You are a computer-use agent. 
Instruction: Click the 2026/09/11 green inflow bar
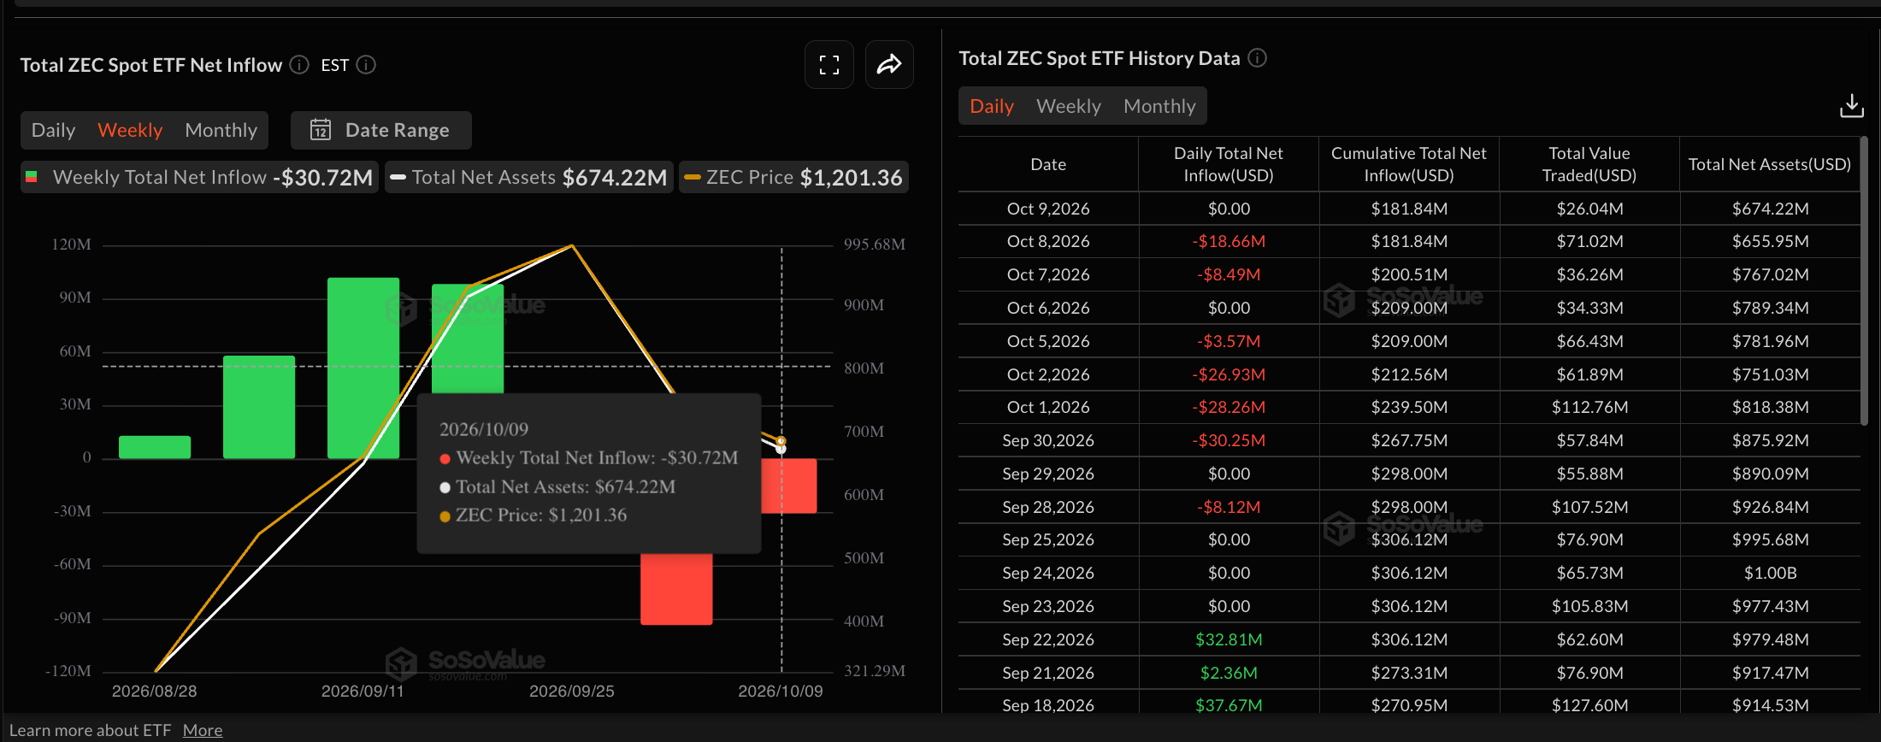(x=363, y=368)
